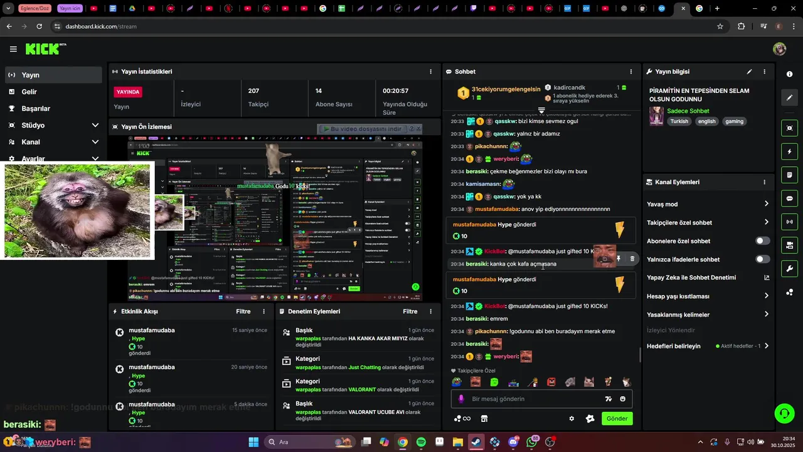Expand Yasaklanmış kelimeler options
Viewport: 803px width, 452px height.
pos(767,315)
